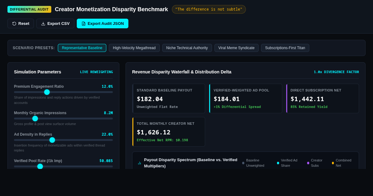Click the $0.085 pool rate value

(x=106, y=161)
